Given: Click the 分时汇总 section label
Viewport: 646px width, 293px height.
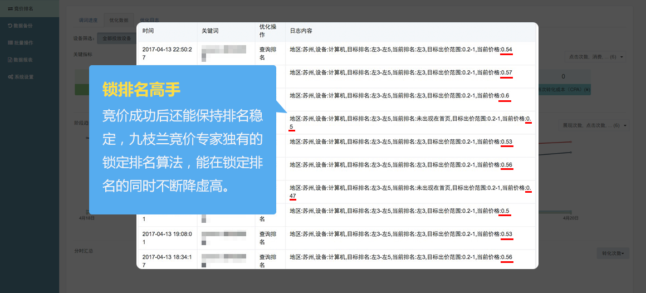Looking at the screenshot, I should pyautogui.click(x=83, y=251).
